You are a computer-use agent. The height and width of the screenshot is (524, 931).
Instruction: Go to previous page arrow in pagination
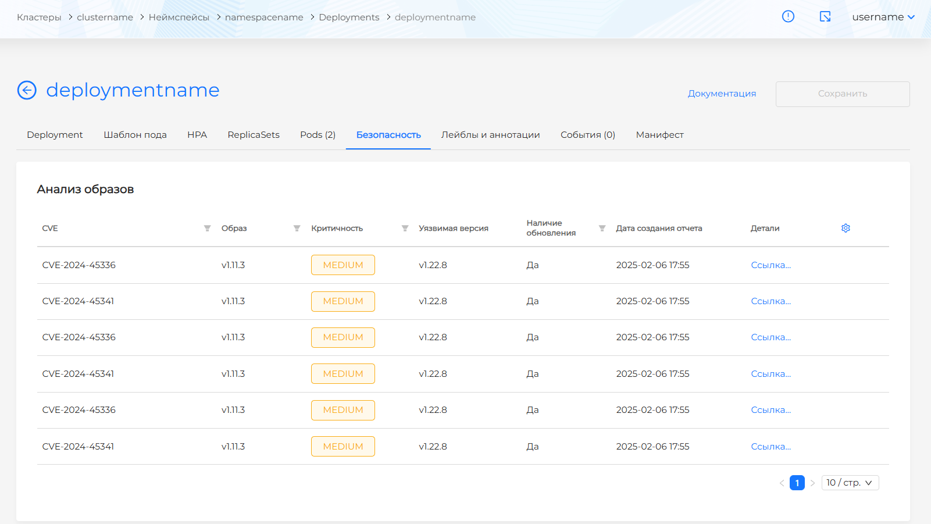pyautogui.click(x=782, y=483)
